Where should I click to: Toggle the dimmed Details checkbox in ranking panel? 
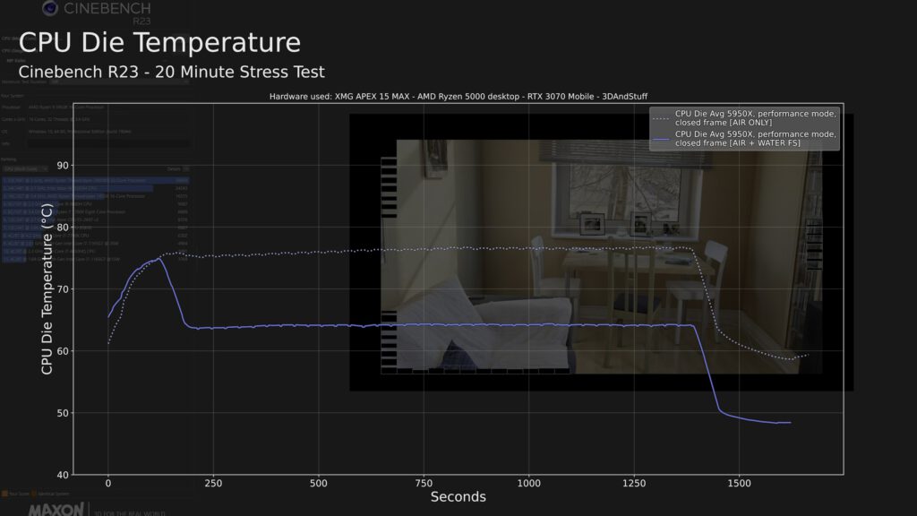click(186, 169)
